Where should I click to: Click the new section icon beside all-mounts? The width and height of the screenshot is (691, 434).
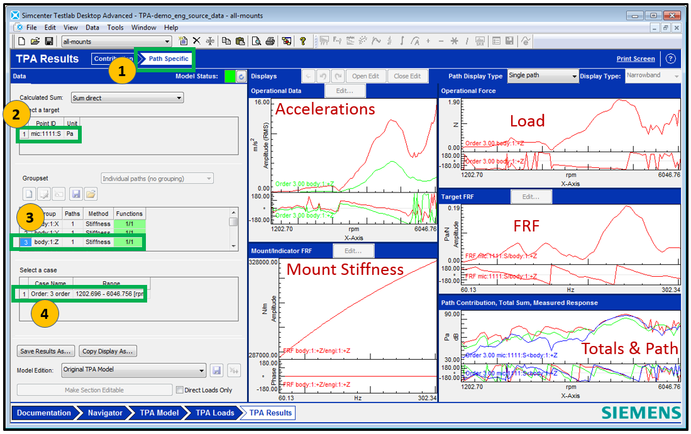pyautogui.click(x=183, y=41)
